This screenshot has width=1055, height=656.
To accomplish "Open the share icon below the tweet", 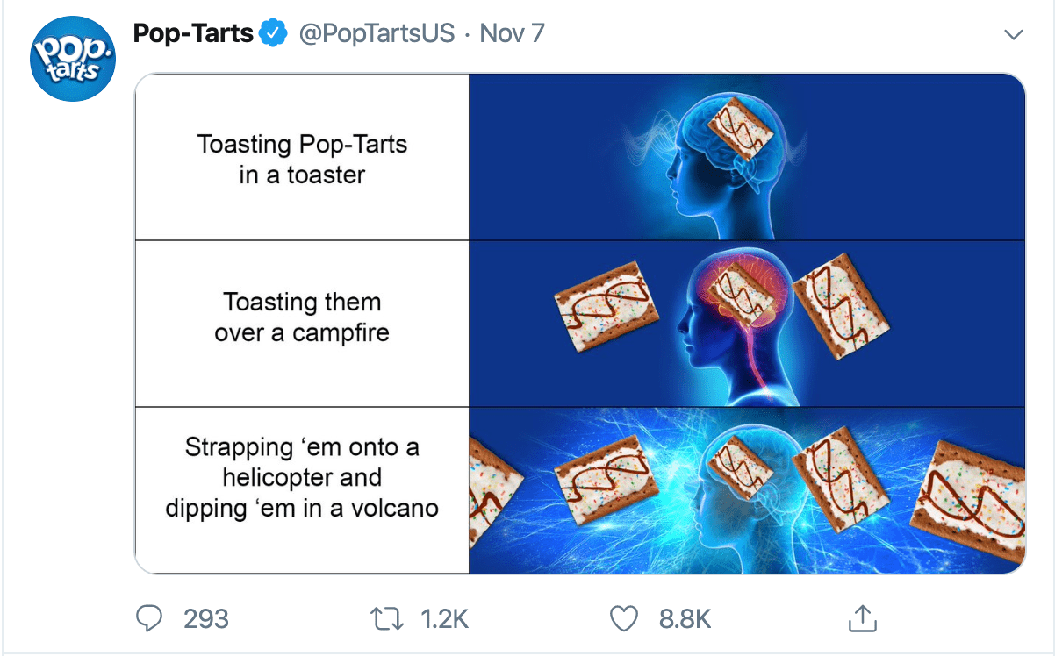I will click(x=862, y=618).
